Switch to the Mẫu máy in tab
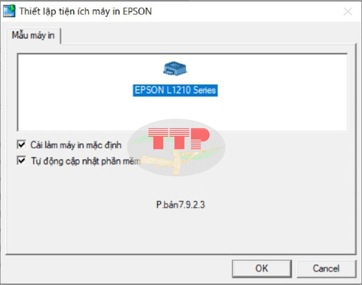The height and width of the screenshot is (285, 362). point(33,36)
